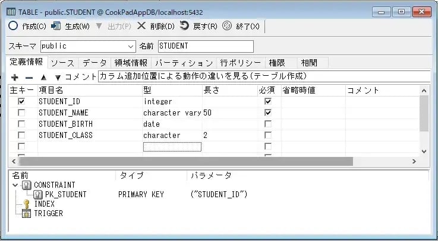
Task: Click the 終了(X) exit icon
Action: point(226,26)
